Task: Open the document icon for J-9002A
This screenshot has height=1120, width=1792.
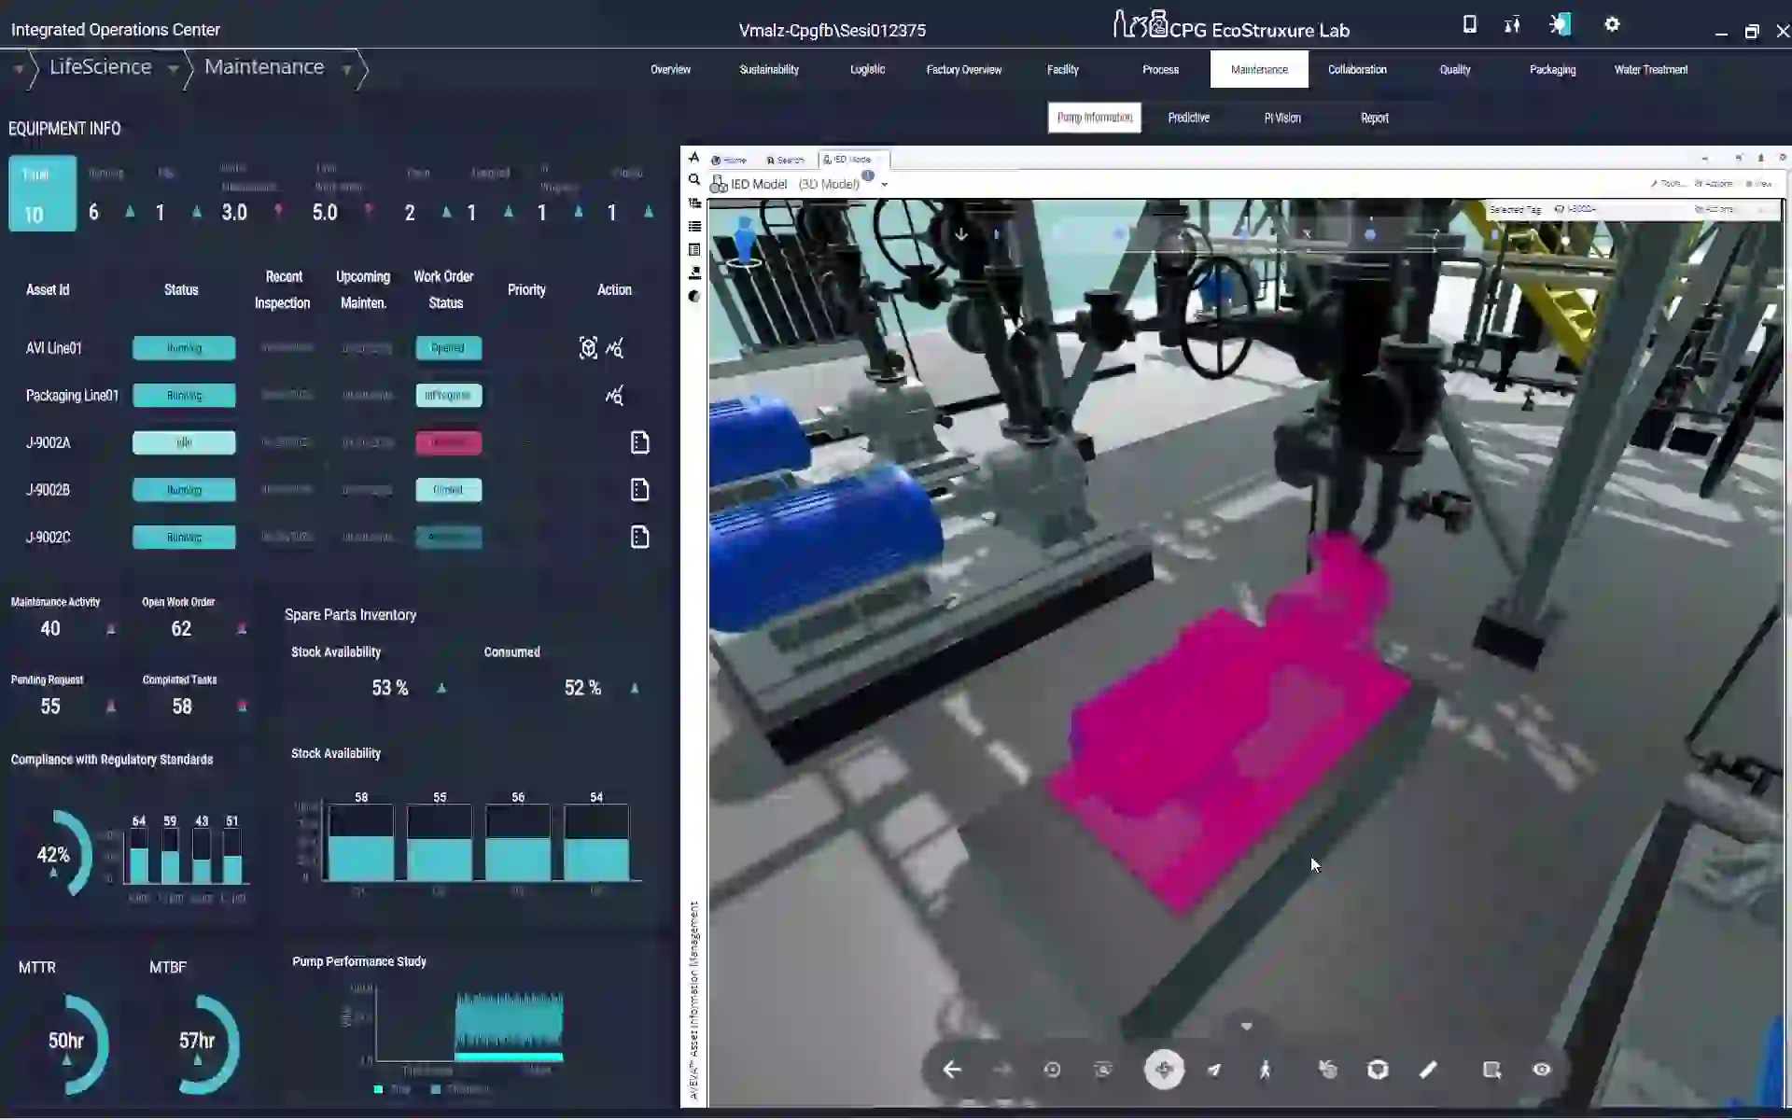Action: coord(639,442)
